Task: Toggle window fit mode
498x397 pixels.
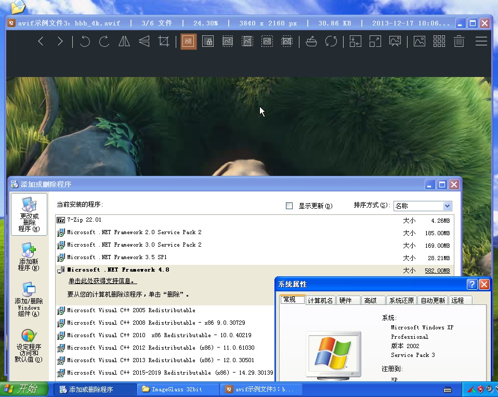Action: (356, 41)
